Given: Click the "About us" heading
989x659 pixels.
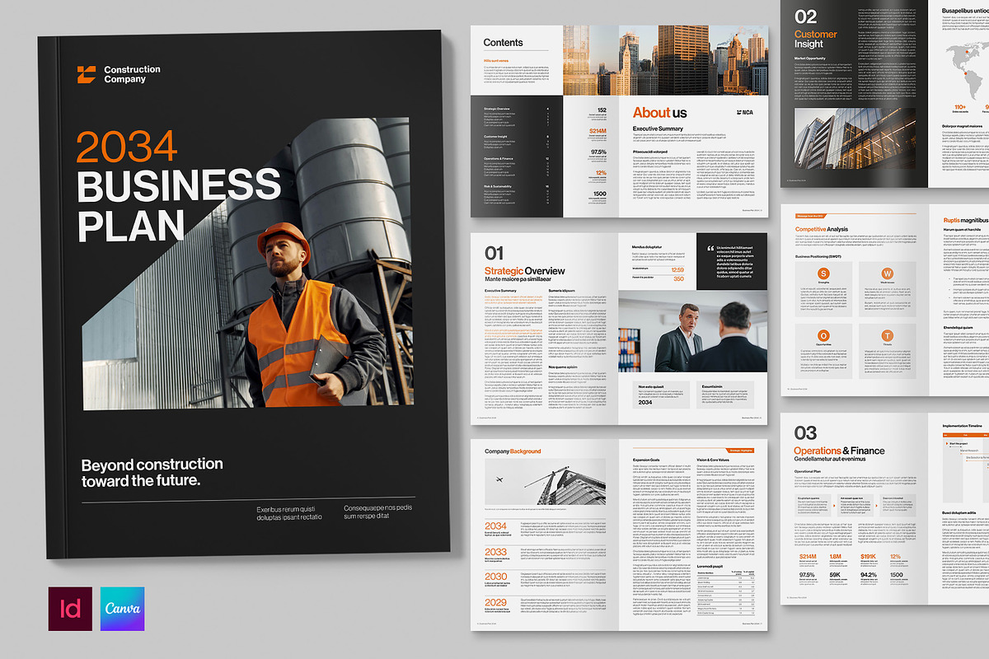Looking at the screenshot, I should click(x=659, y=113).
